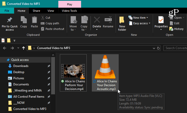This screenshot has width=187, height=113.
Task: Click navigation pane scroll up arrow
Action: tap(53, 55)
